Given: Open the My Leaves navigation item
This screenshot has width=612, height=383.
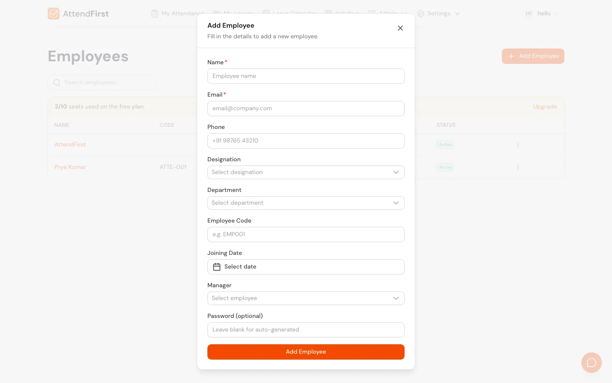Looking at the screenshot, I should [233, 13].
